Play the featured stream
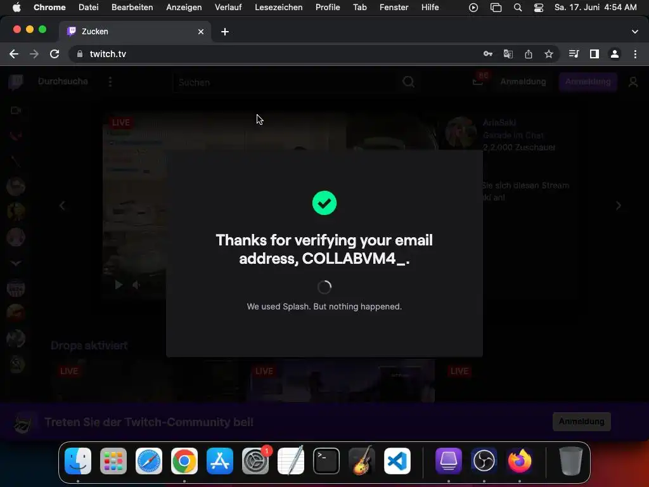Viewport: 649px width, 487px height. click(x=119, y=285)
